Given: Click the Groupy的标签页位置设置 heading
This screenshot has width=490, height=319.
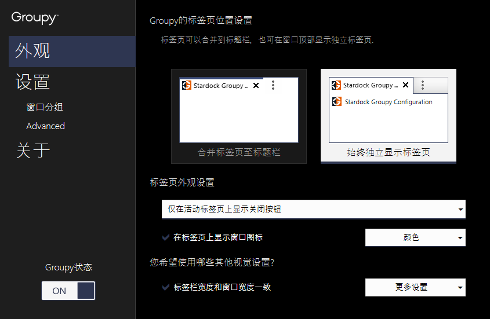Looking at the screenshot, I should click(201, 21).
